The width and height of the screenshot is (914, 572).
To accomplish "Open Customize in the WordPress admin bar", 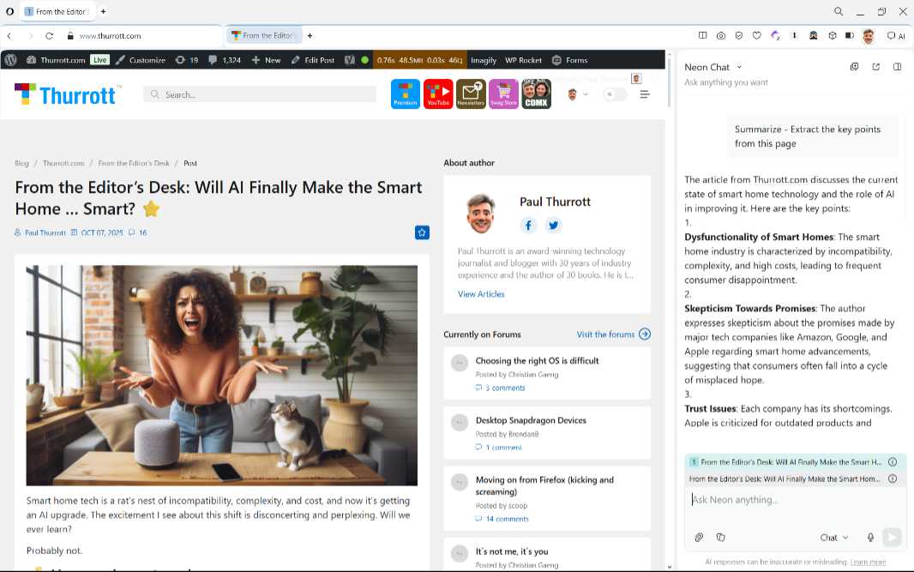I will click(141, 60).
